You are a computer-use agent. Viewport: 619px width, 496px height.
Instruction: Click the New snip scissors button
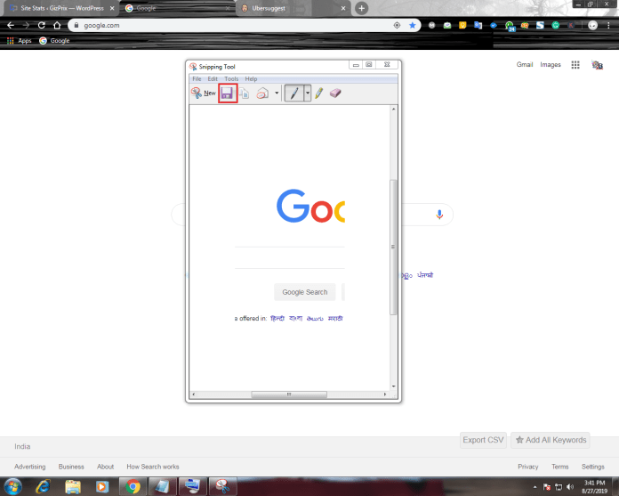pos(204,94)
